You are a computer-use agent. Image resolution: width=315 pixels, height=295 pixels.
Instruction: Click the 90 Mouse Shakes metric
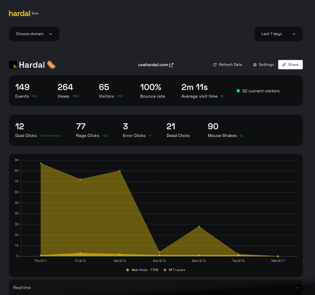coord(225,130)
